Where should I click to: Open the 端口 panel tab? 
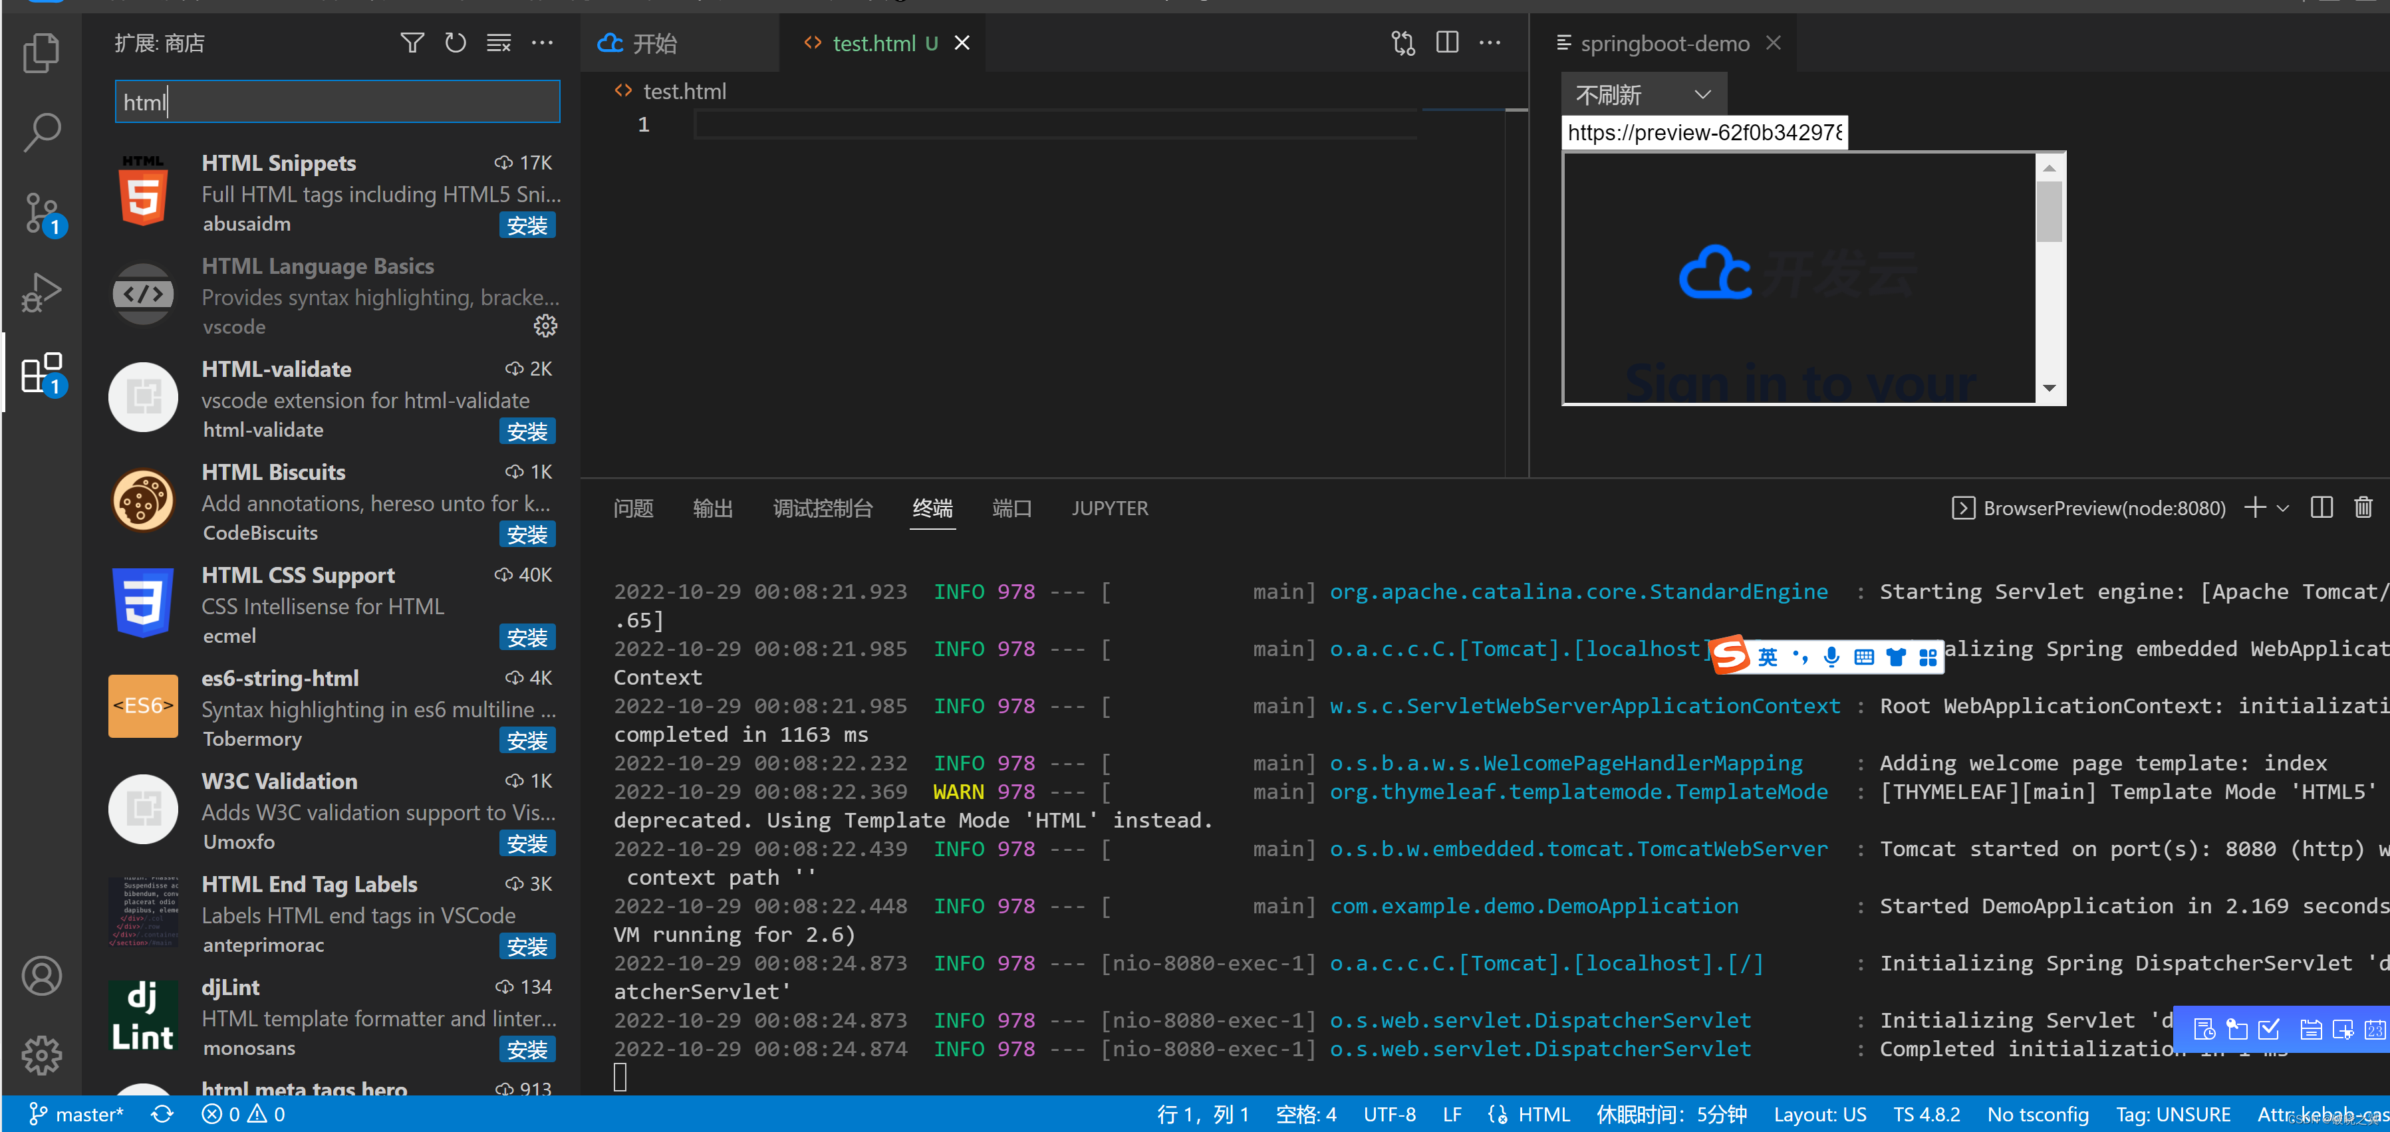pos(1011,508)
